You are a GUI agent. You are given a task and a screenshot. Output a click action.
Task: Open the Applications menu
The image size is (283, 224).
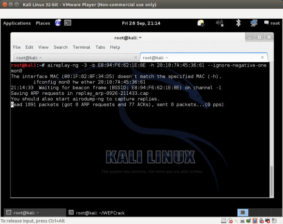click(x=17, y=23)
